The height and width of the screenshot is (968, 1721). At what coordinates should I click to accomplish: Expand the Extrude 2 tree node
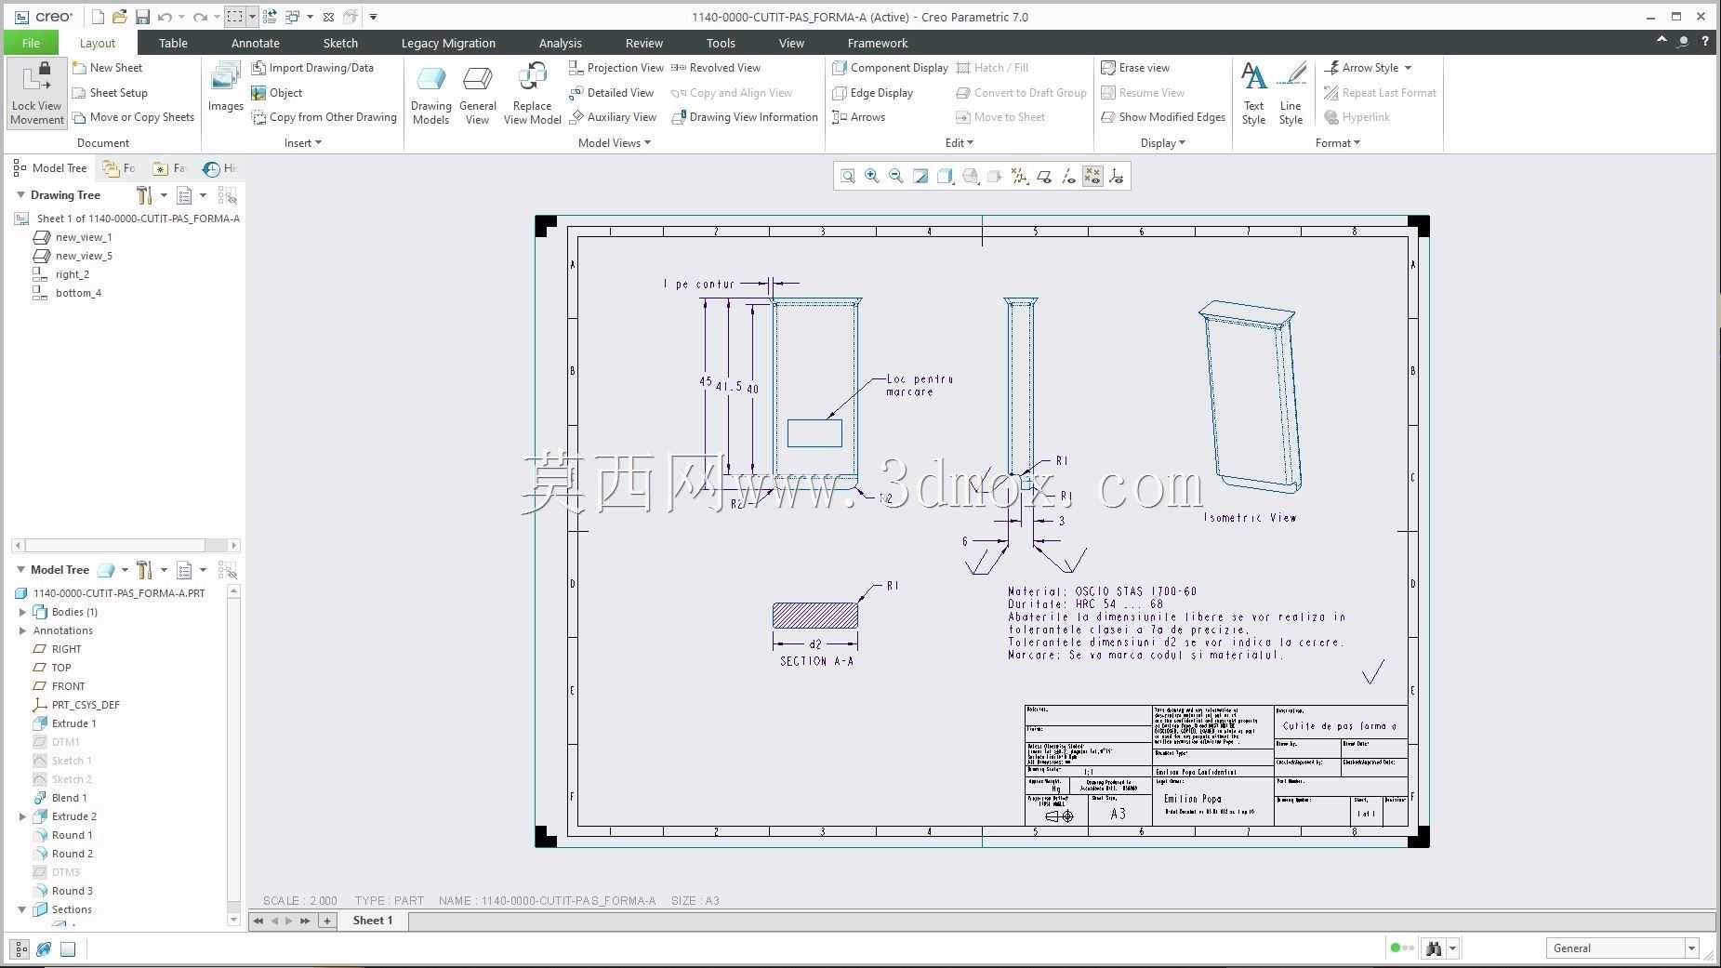(23, 816)
